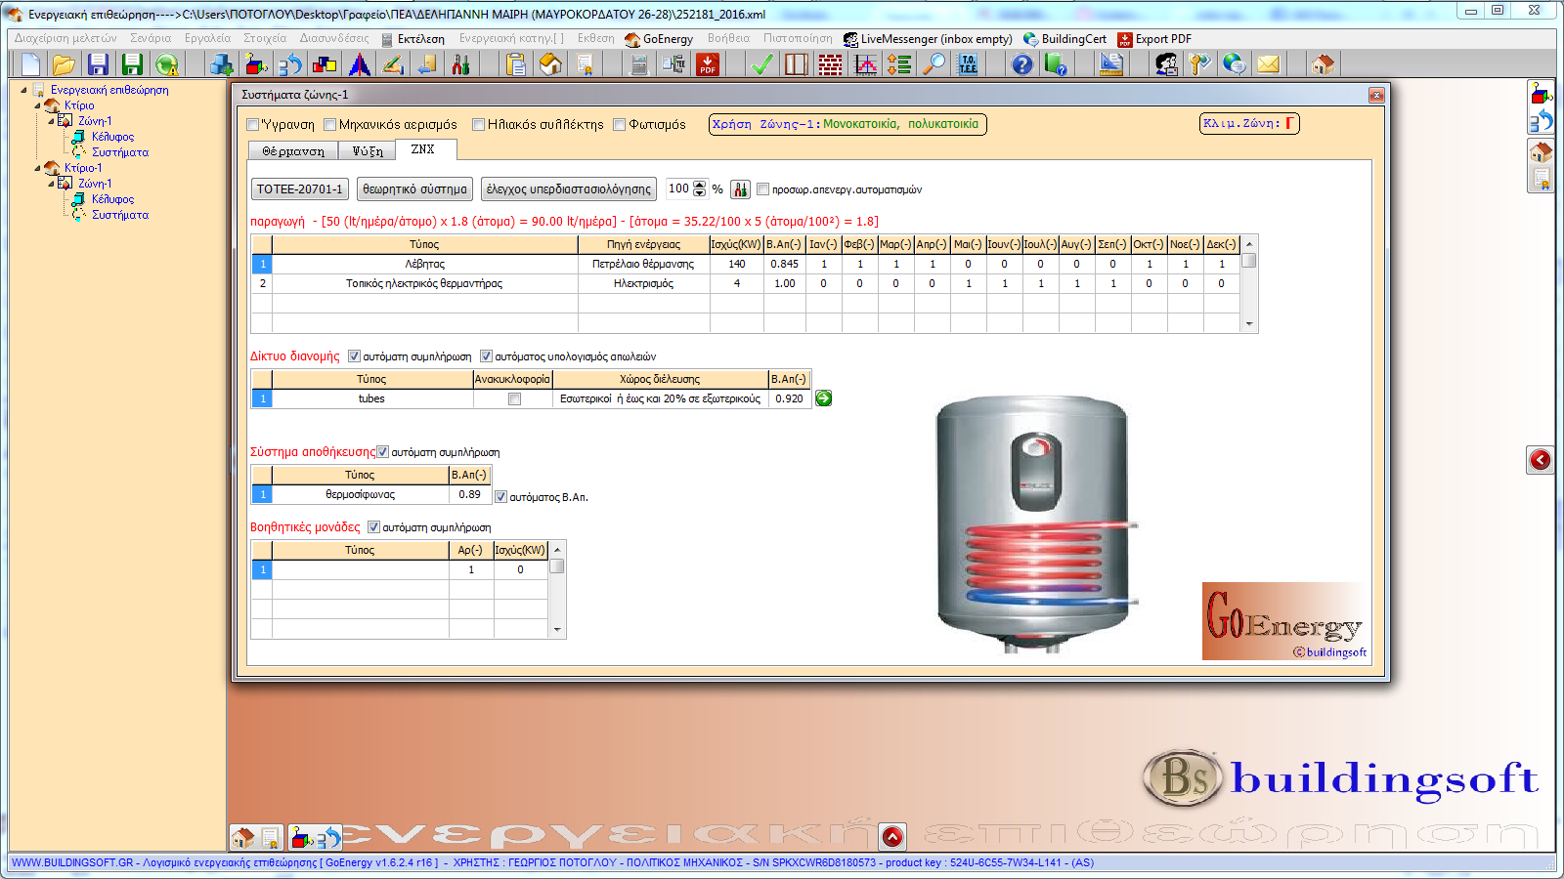Uncheck αυτόματος υπολογισμός απωλειών checkbox
1564x879 pixels.
[x=486, y=356]
